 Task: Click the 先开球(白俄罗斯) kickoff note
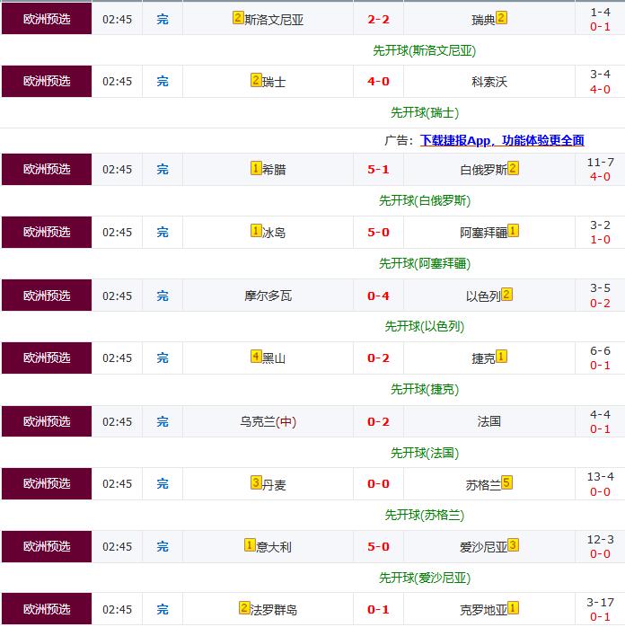425,200
